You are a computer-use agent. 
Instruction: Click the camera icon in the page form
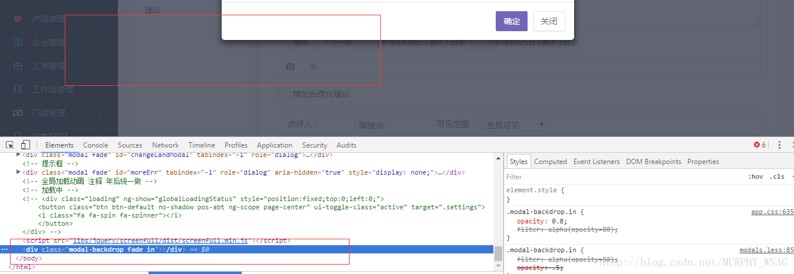[290, 66]
